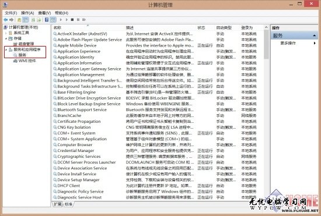The width and height of the screenshot is (321, 216).
Task: Open the 查看(V) menu
Action: click(x=44, y=13)
